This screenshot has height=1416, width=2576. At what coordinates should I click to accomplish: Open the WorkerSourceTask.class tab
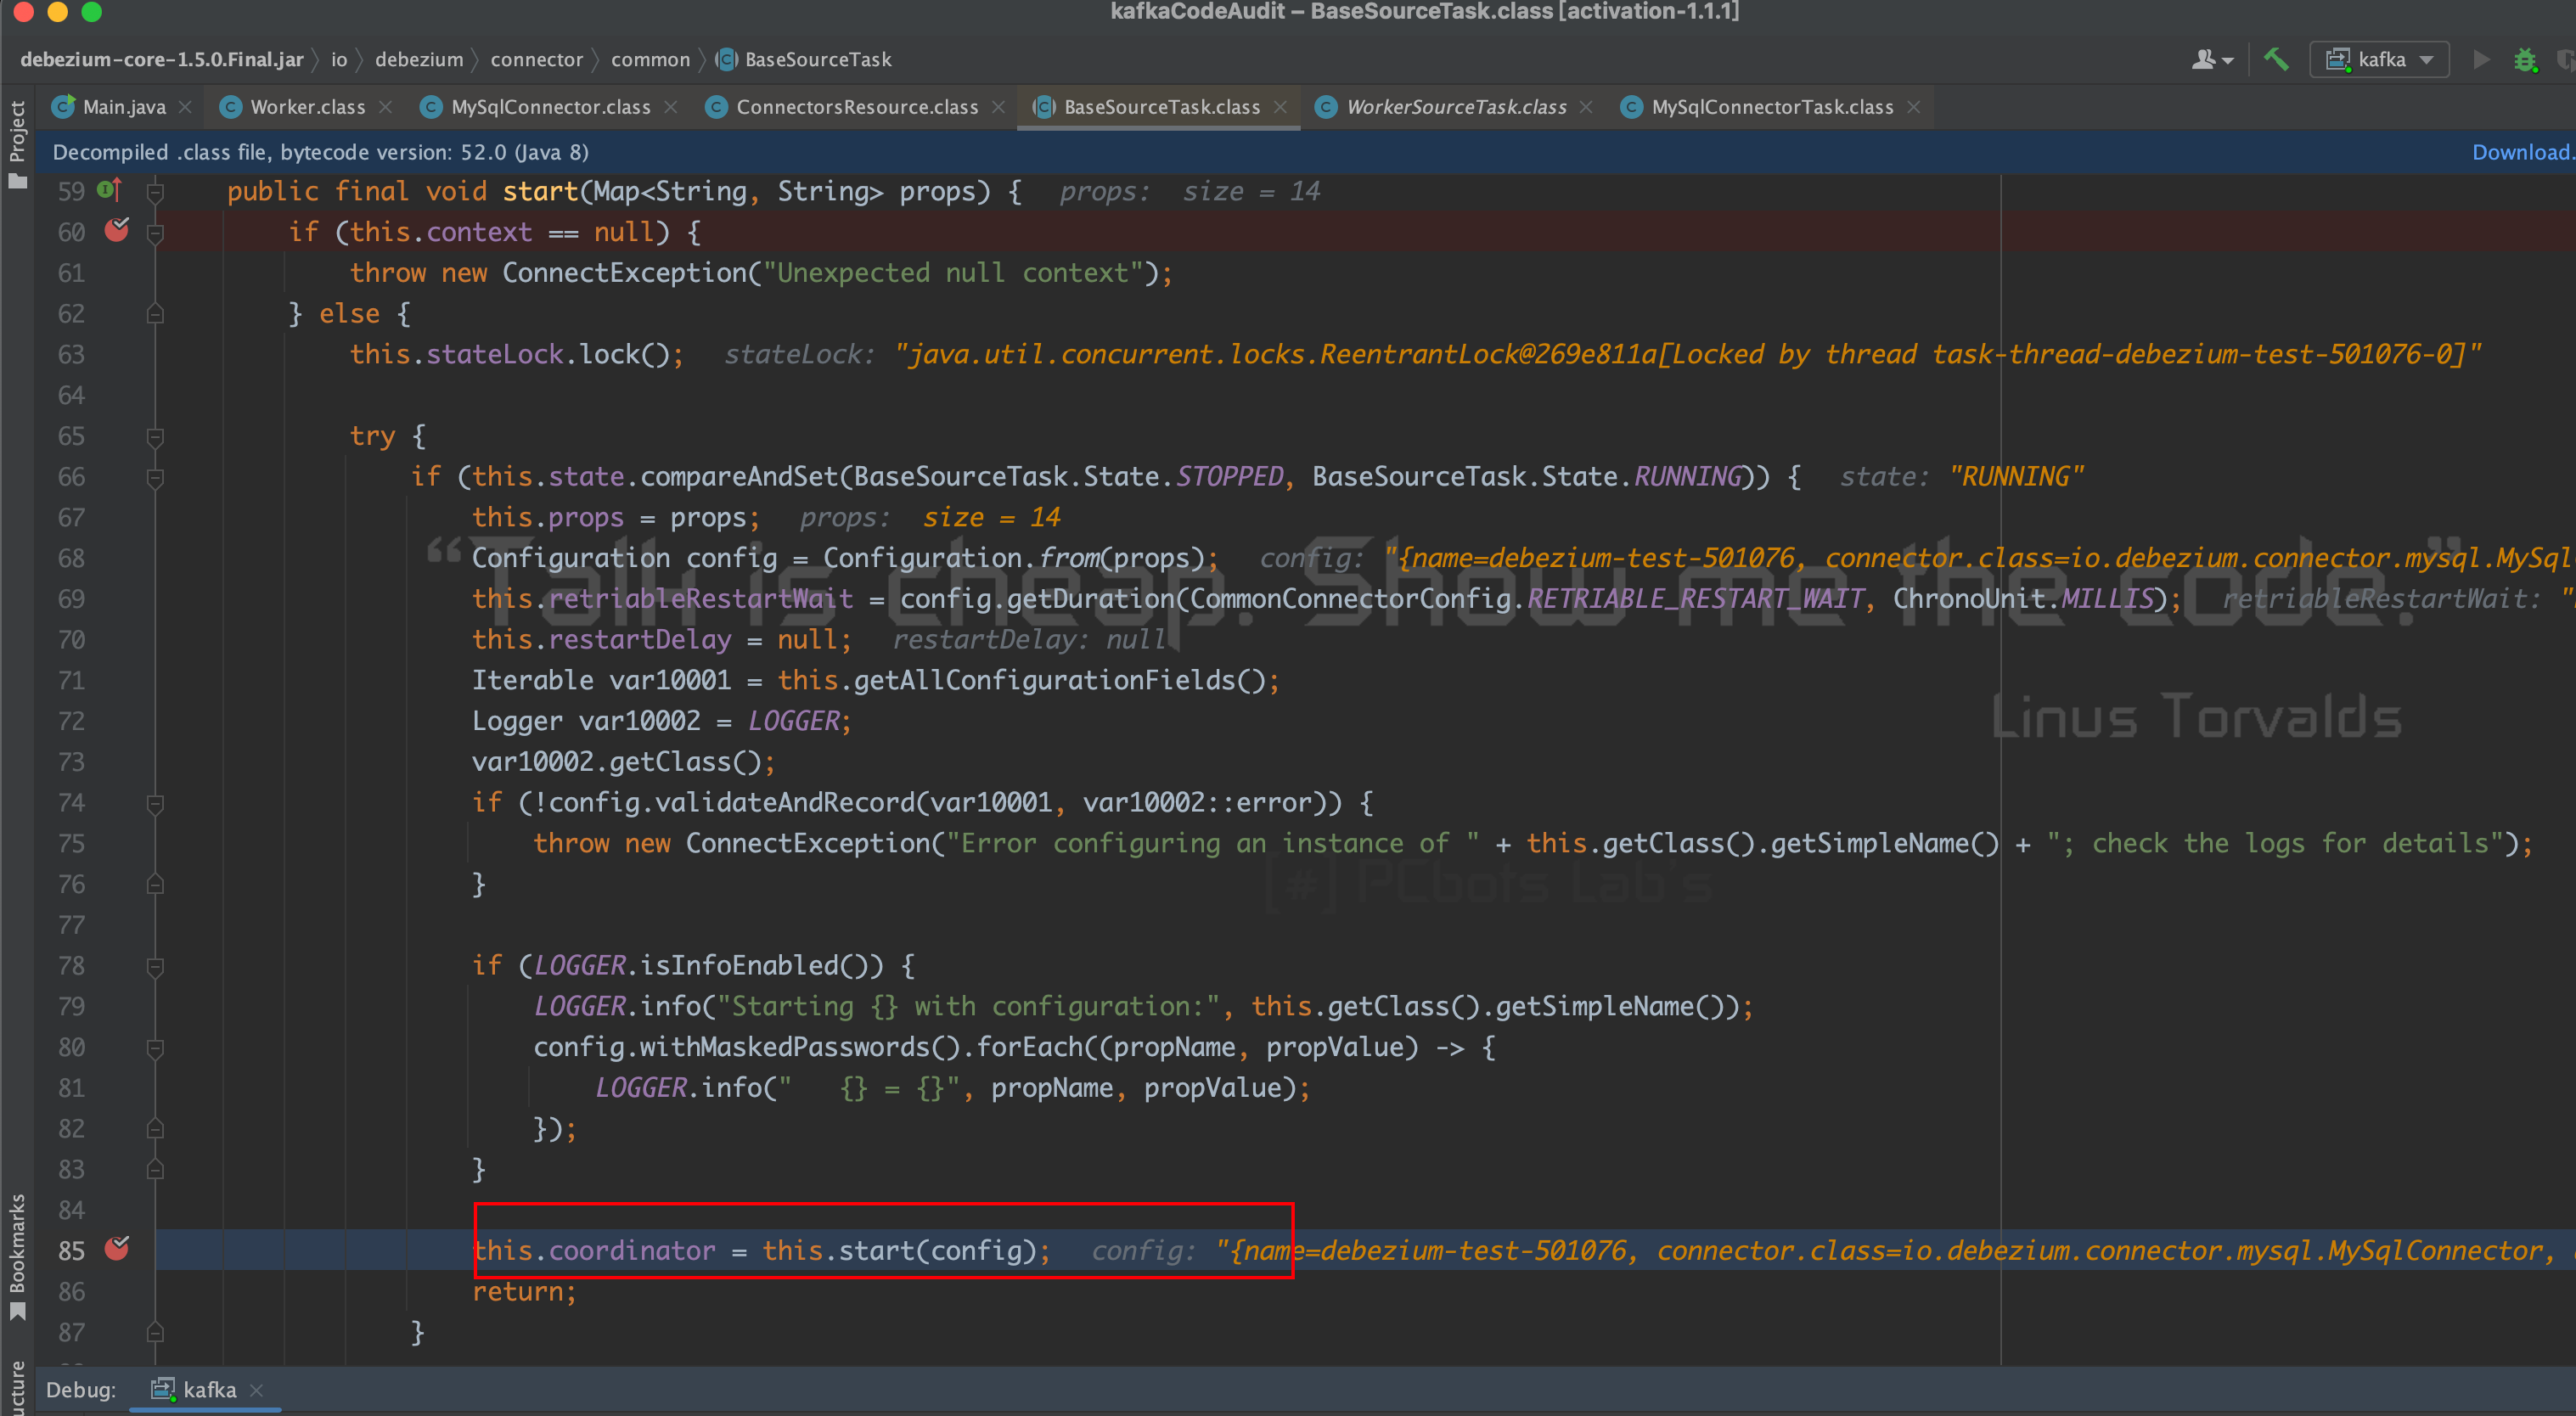(x=1456, y=107)
